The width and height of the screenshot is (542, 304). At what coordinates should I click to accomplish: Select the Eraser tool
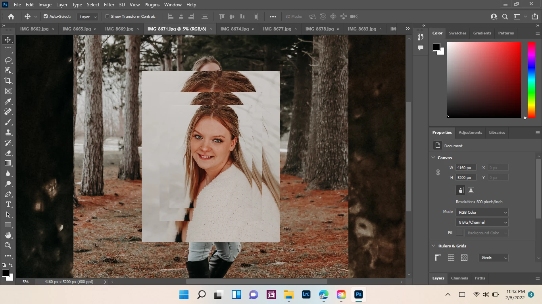point(8,153)
